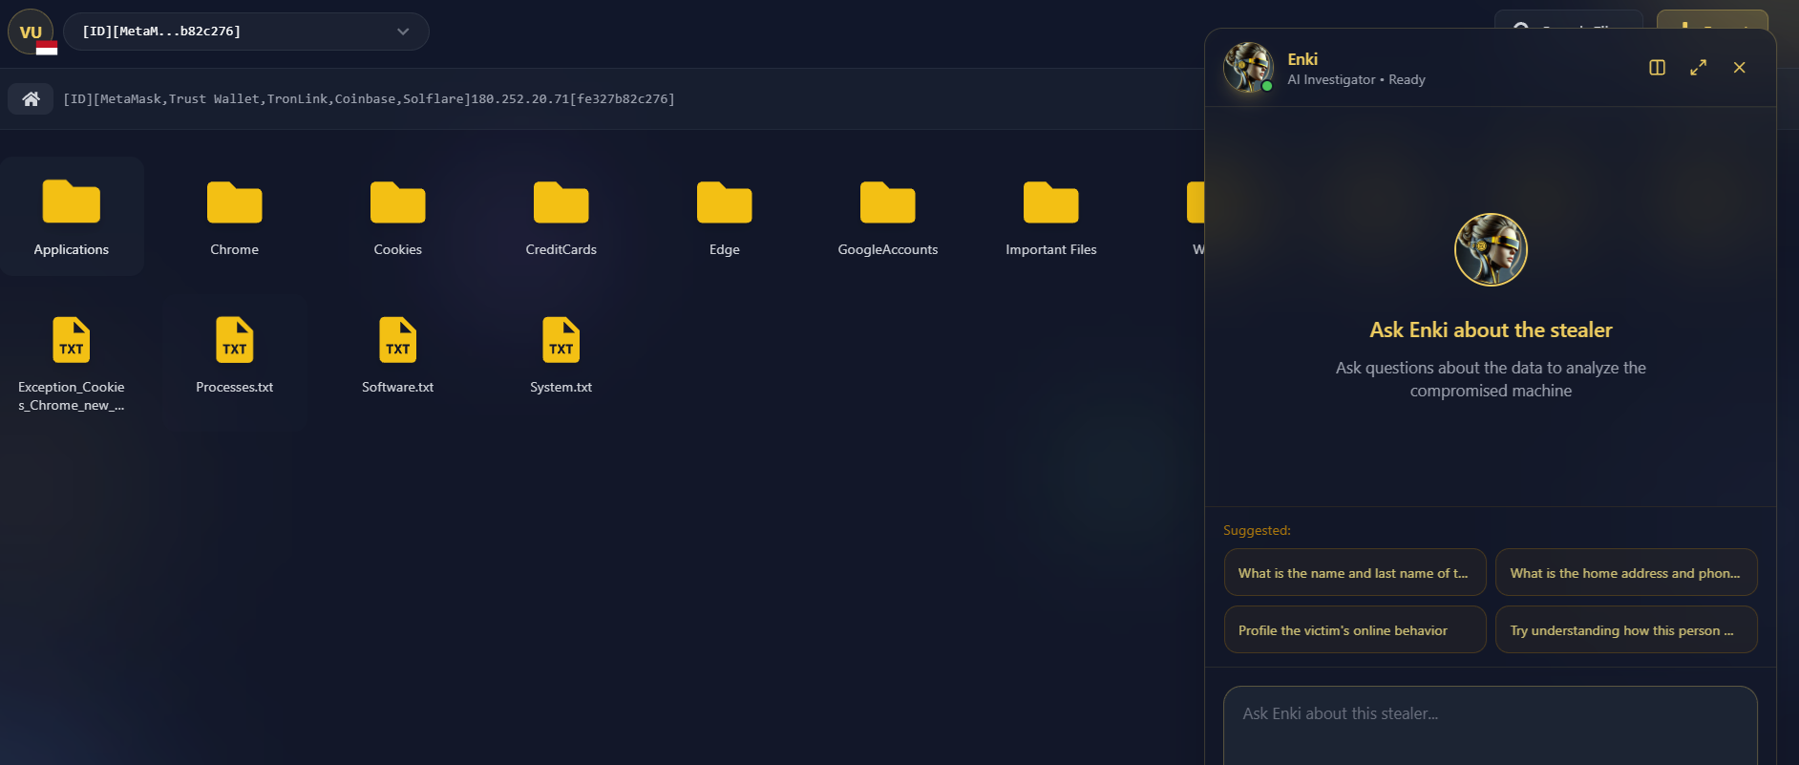The image size is (1799, 765).
Task: Go to home directory via house icon
Action: (x=31, y=98)
